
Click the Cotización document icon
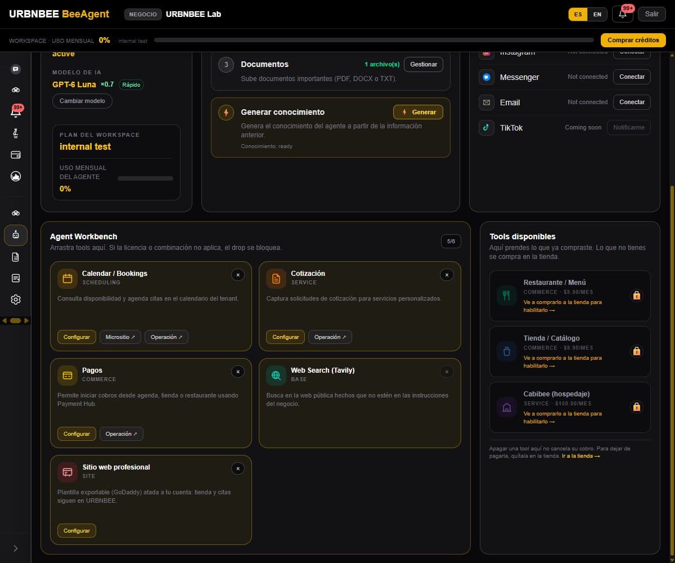pyautogui.click(x=276, y=279)
